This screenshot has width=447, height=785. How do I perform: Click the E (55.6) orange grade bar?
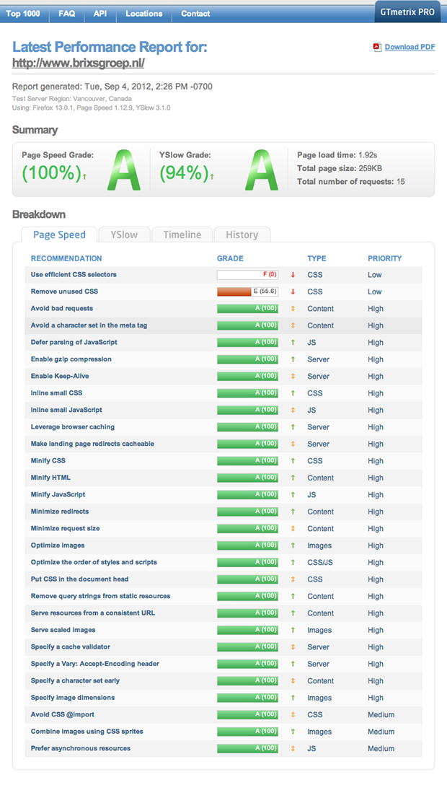click(247, 292)
